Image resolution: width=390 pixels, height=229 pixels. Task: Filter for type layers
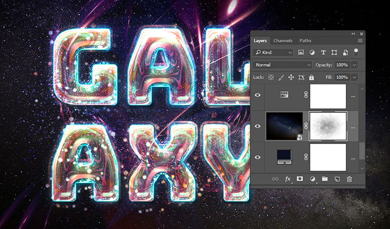tap(323, 53)
